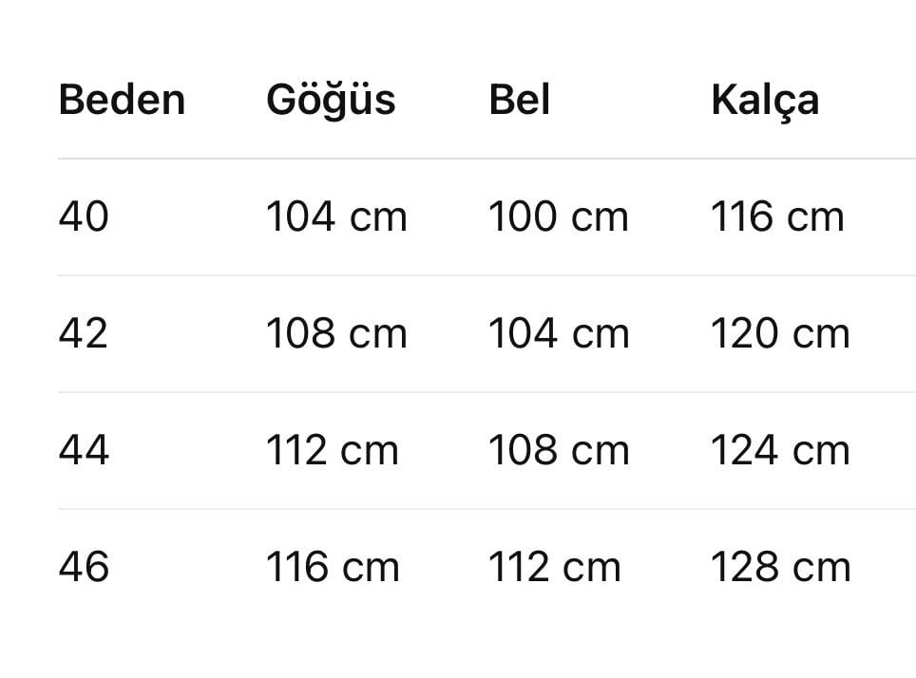The width and height of the screenshot is (916, 678).
Task: Click the 116 cm Göğüs value
Action: click(333, 567)
